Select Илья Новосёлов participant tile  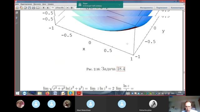point(91,104)
